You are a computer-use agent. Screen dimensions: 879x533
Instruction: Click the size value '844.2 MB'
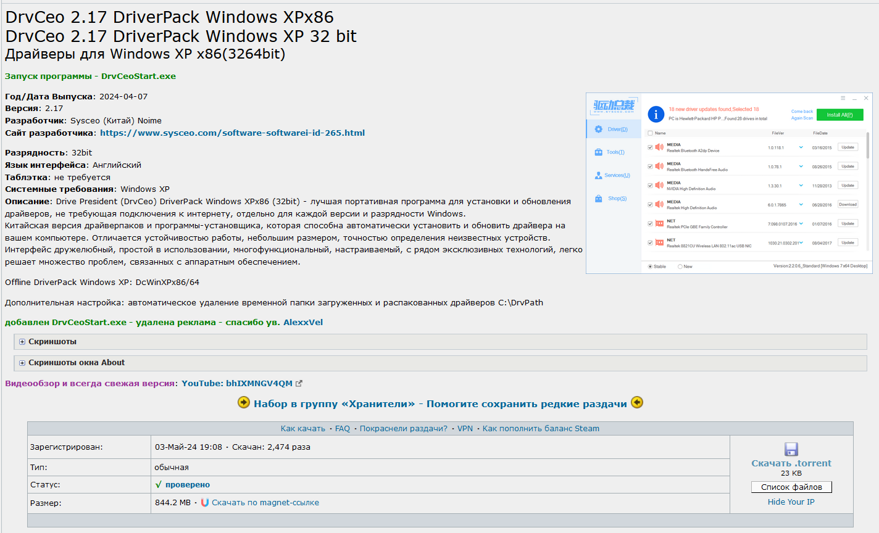(x=173, y=503)
